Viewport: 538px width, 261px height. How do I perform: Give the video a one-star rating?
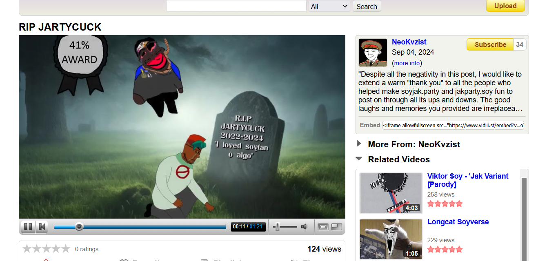pyautogui.click(x=27, y=249)
